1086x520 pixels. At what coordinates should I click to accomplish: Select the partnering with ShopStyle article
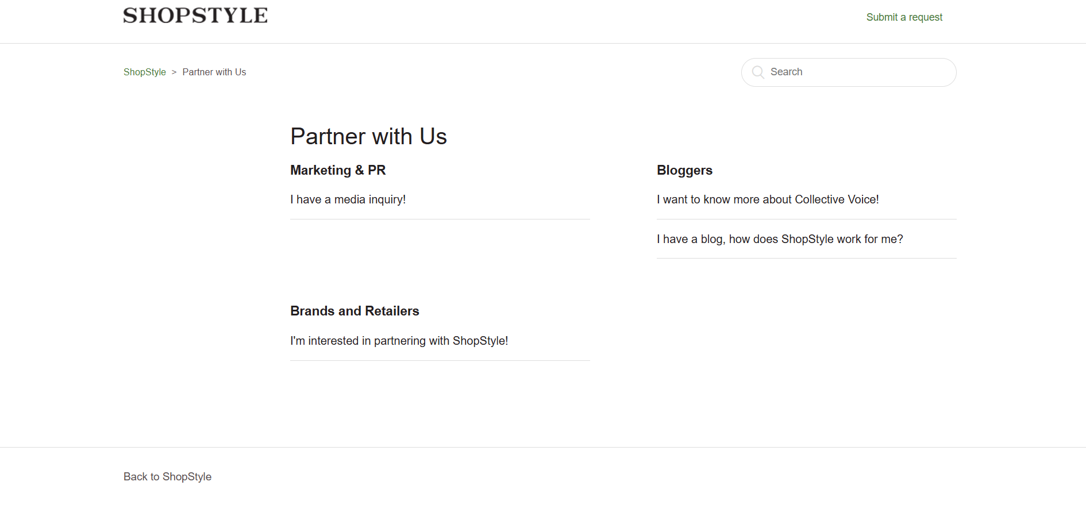(x=399, y=341)
